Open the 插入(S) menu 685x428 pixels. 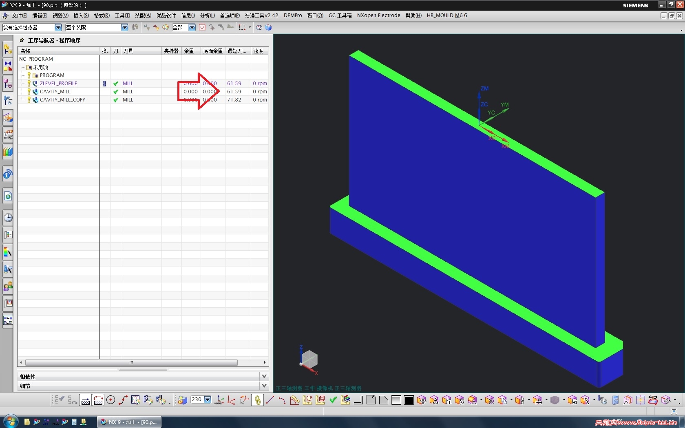81,15
